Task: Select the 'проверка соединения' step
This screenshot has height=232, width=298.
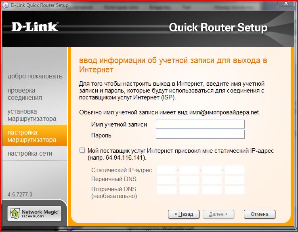Action: 35,94
